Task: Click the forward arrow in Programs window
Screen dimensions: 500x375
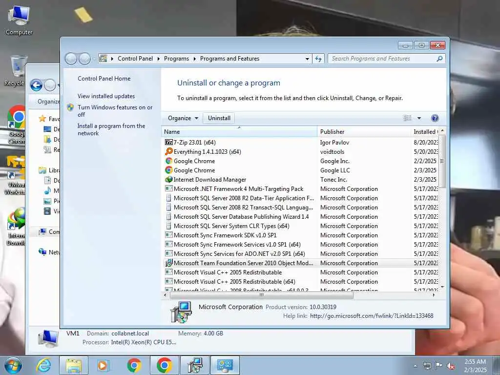Action: click(84, 59)
